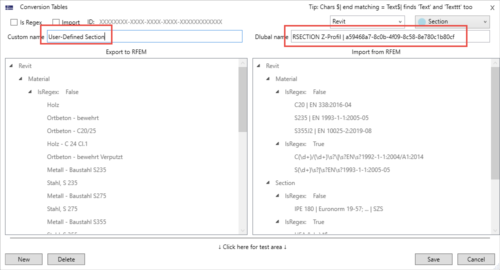Click the Import tree scroll down arrow
The image size is (500, 270).
click(x=495, y=230)
